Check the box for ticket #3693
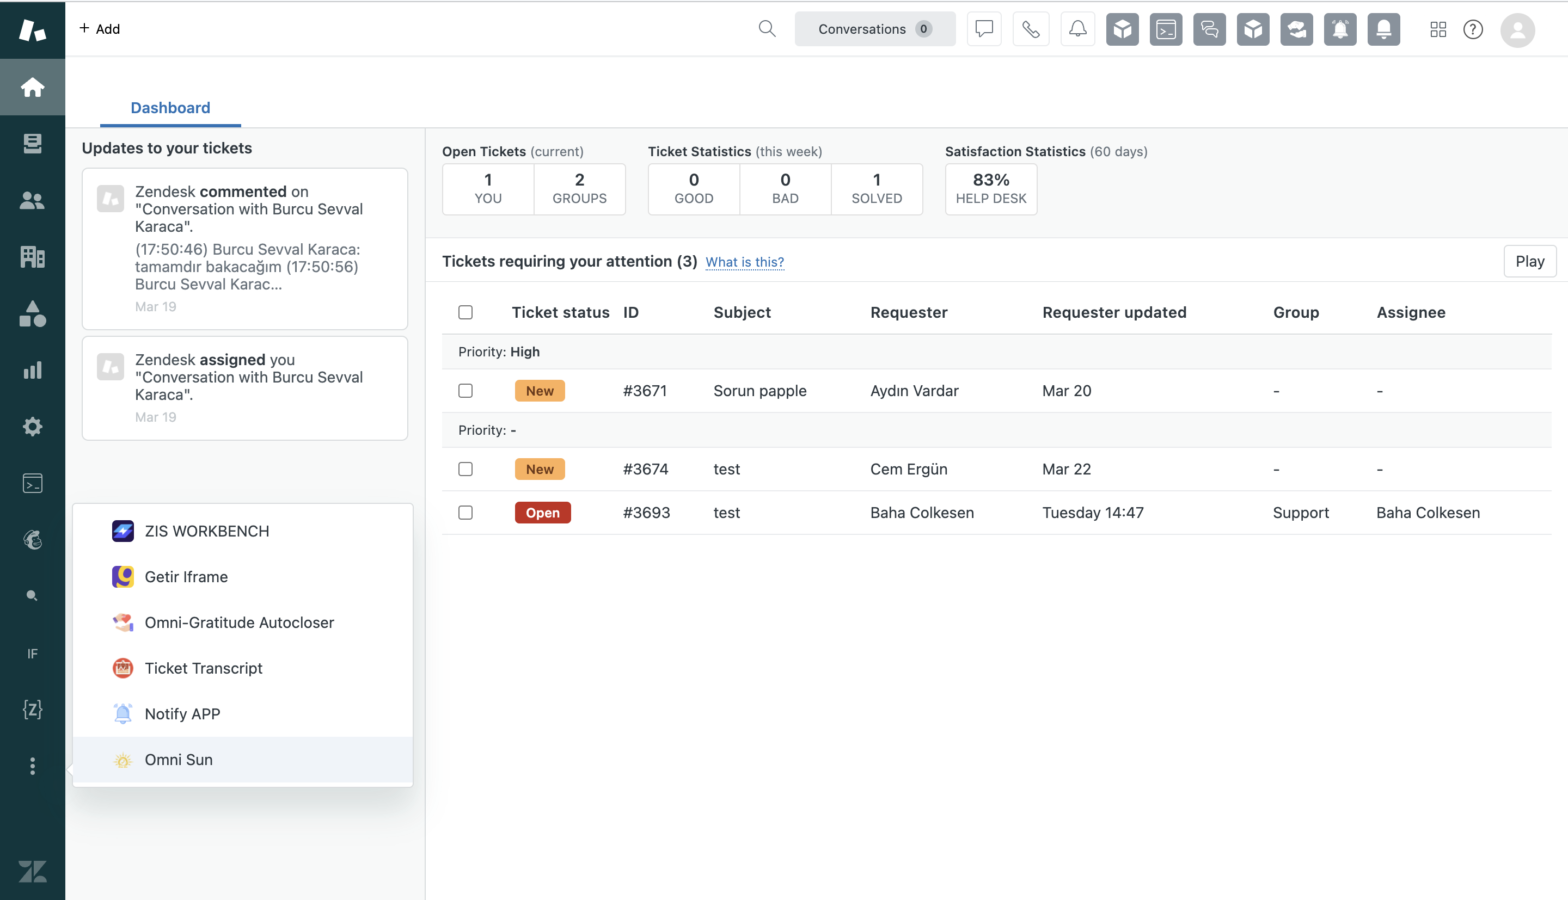This screenshot has height=900, width=1568. [465, 513]
